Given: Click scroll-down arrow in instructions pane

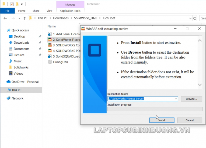Looking at the screenshot, I should [200, 85].
